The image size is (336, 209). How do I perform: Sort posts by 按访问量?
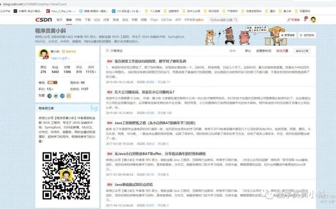click(282, 51)
